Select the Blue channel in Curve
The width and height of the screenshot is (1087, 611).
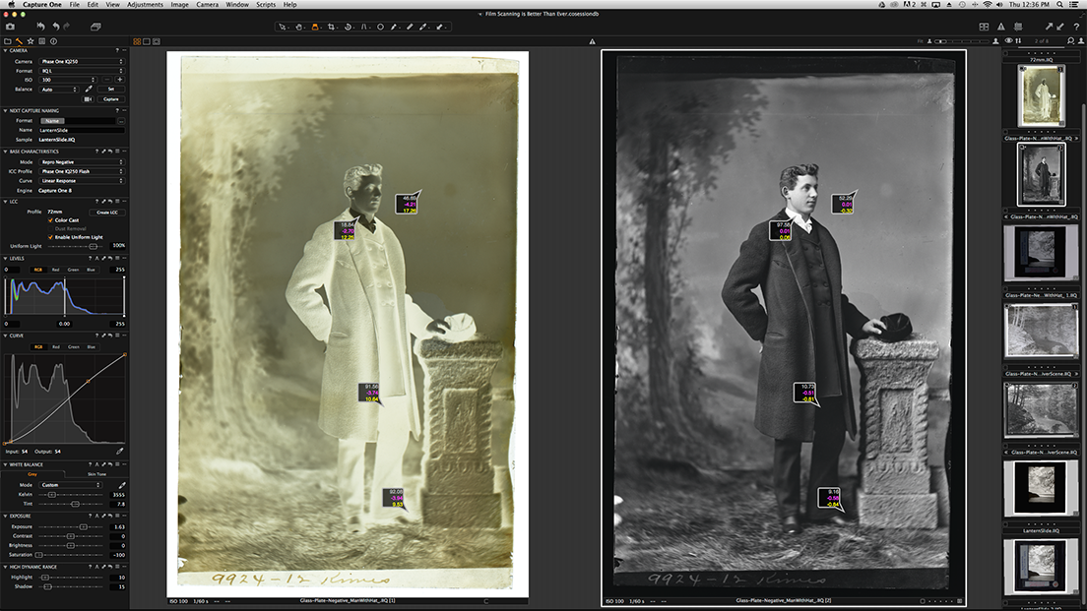click(x=91, y=346)
